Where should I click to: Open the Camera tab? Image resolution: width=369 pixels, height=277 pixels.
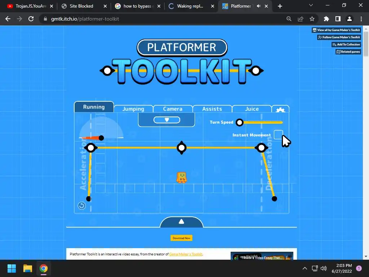(x=173, y=109)
